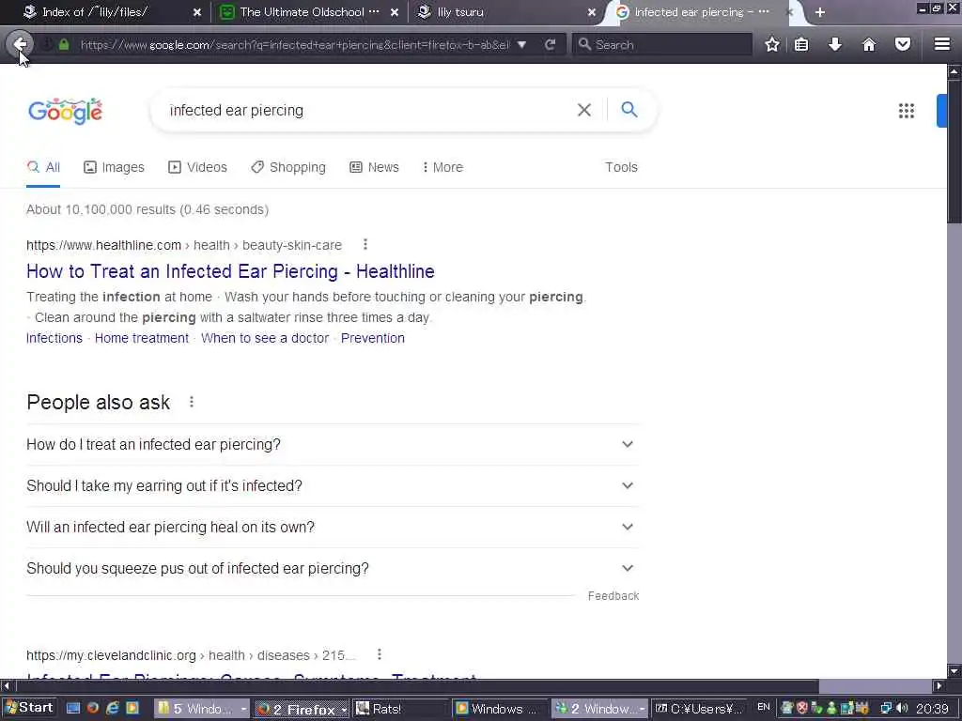This screenshot has height=721, width=962.
Task: Expand Will an infected ear piercing heal question
Action: click(x=332, y=527)
